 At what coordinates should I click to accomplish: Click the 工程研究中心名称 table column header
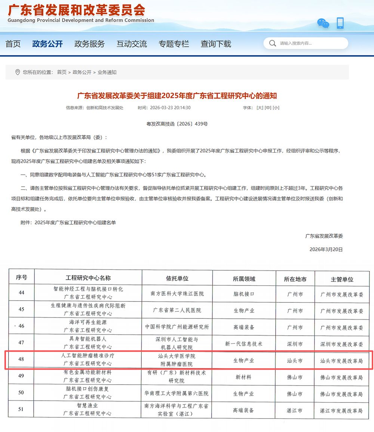pos(88,278)
